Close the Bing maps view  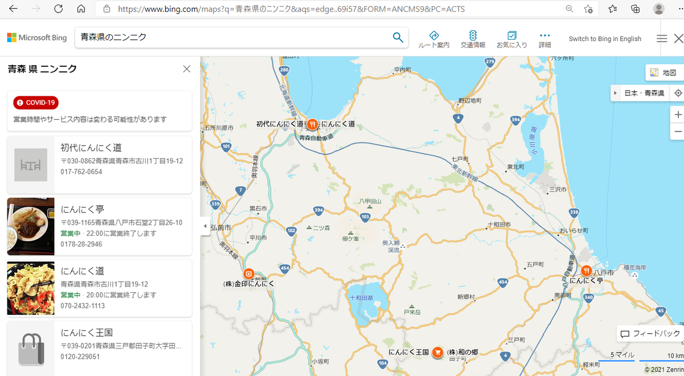click(x=678, y=39)
